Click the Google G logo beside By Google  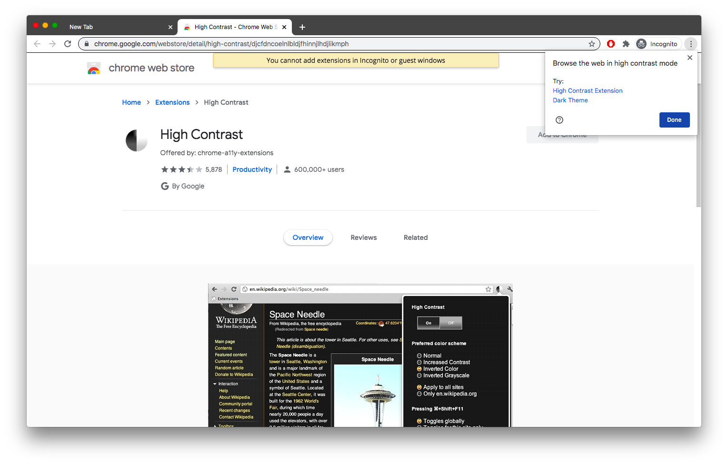coord(165,186)
